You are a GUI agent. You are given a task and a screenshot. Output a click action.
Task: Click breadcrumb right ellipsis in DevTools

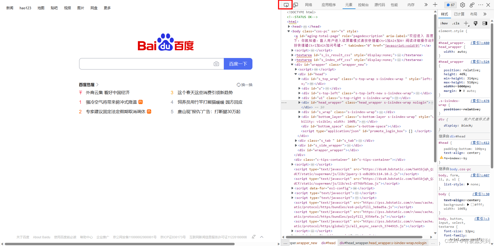pos(433,243)
